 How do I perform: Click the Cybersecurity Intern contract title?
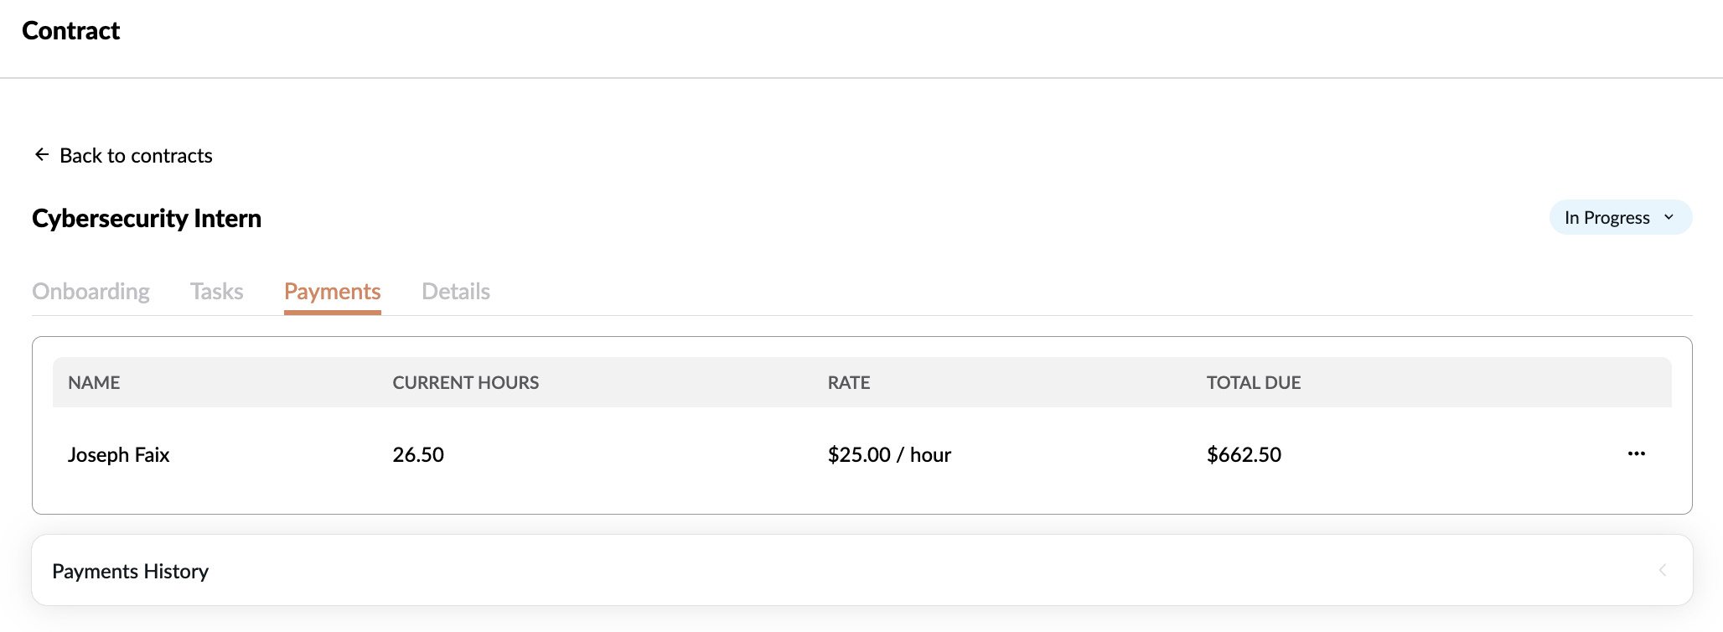[147, 219]
